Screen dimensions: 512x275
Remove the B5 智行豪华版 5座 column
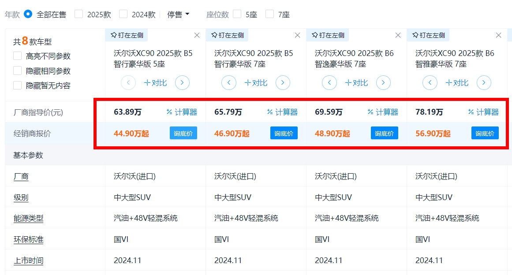197,35
